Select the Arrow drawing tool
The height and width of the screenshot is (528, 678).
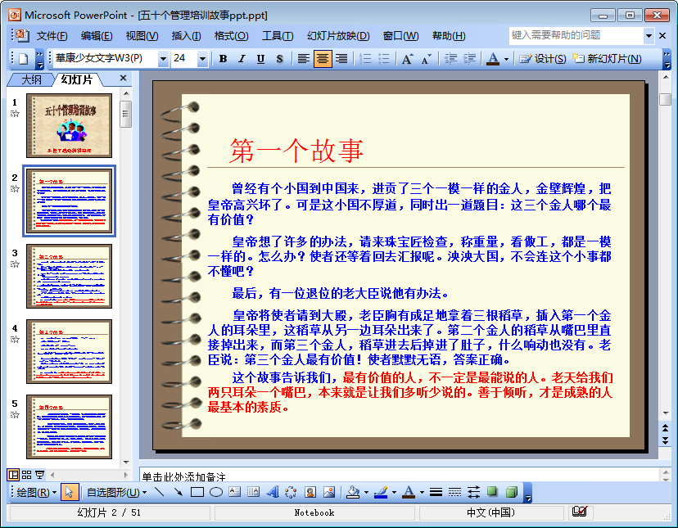pos(179,492)
